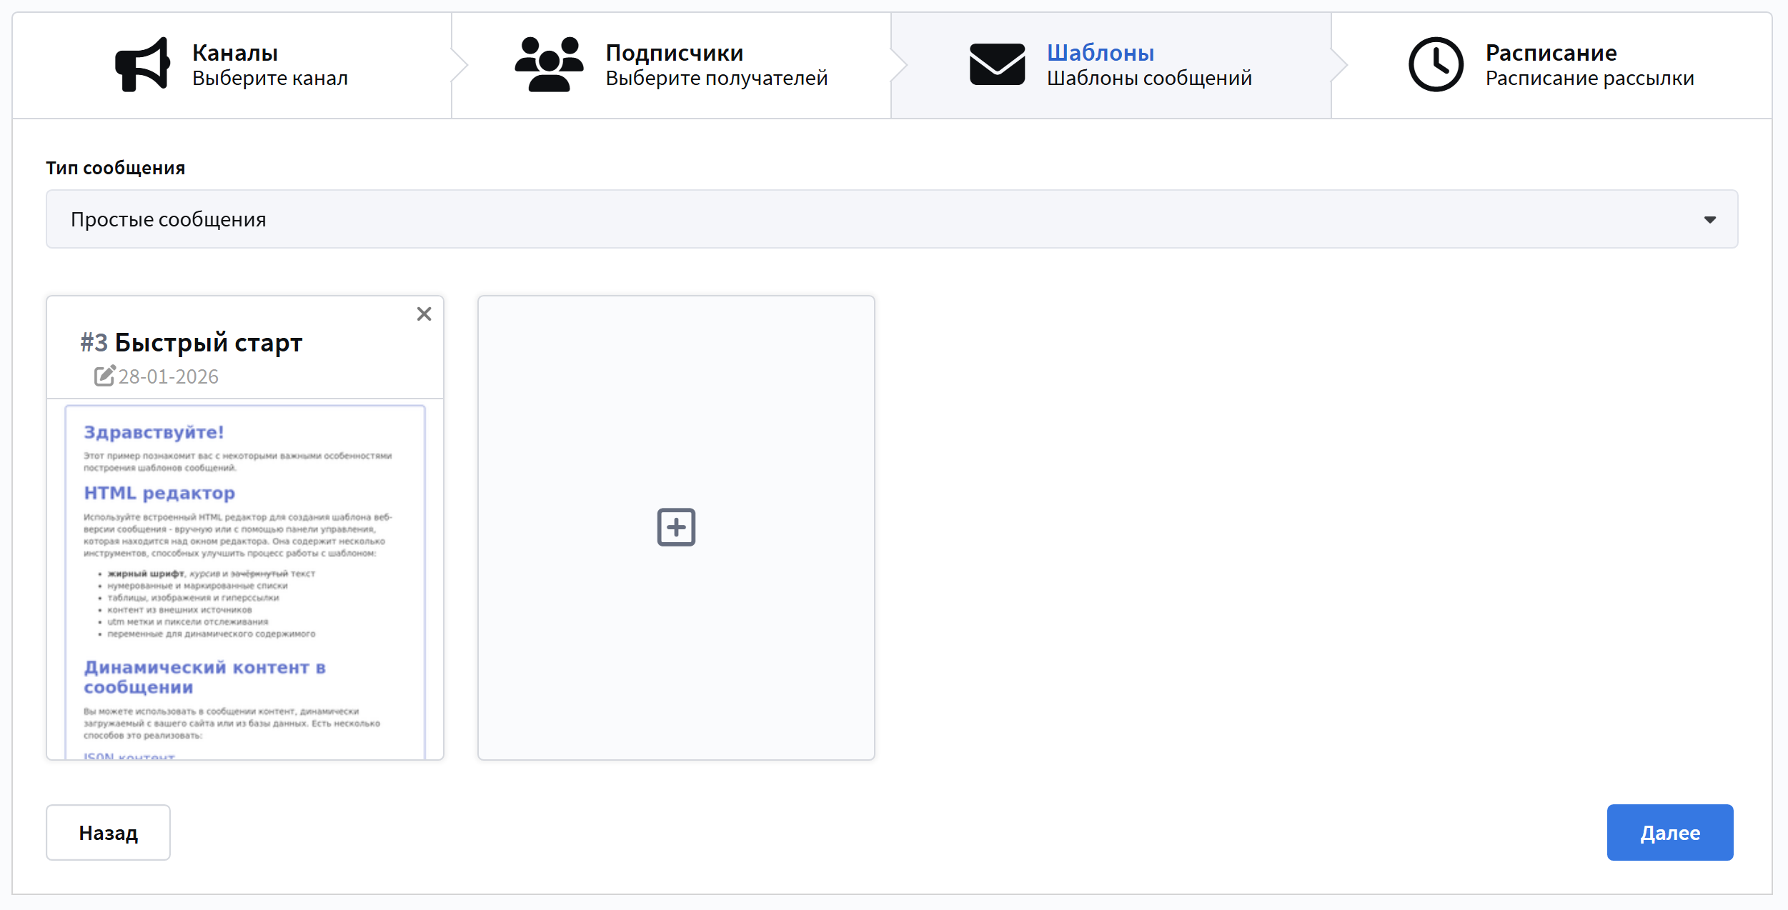The width and height of the screenshot is (1788, 910).
Task: Remove the Быстрый старт template with X
Action: (424, 314)
